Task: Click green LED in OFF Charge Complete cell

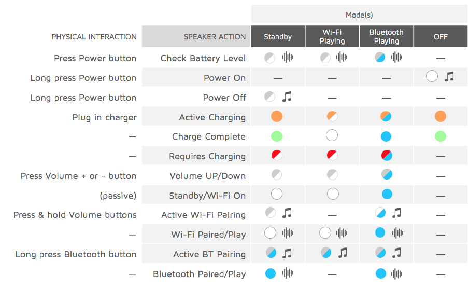Action: pos(440,136)
